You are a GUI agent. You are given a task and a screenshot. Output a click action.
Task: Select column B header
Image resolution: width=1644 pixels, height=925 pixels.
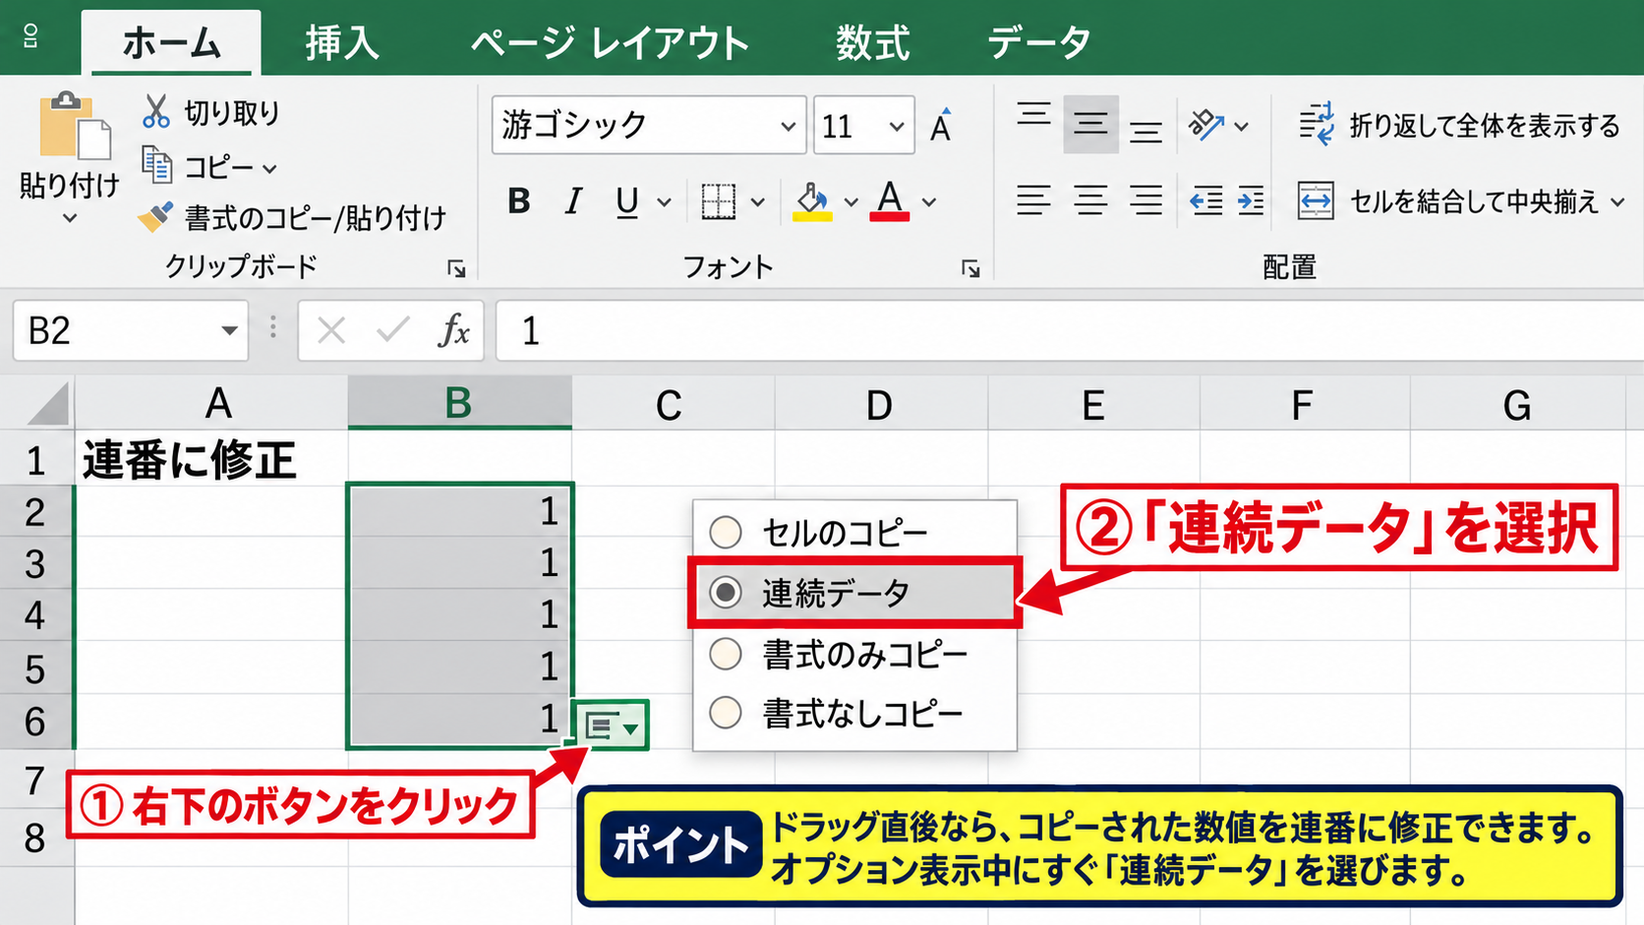459,403
